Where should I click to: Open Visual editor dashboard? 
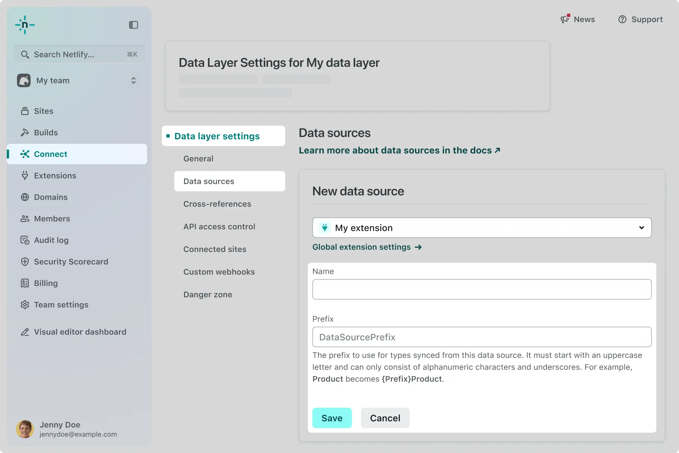[x=77, y=332]
